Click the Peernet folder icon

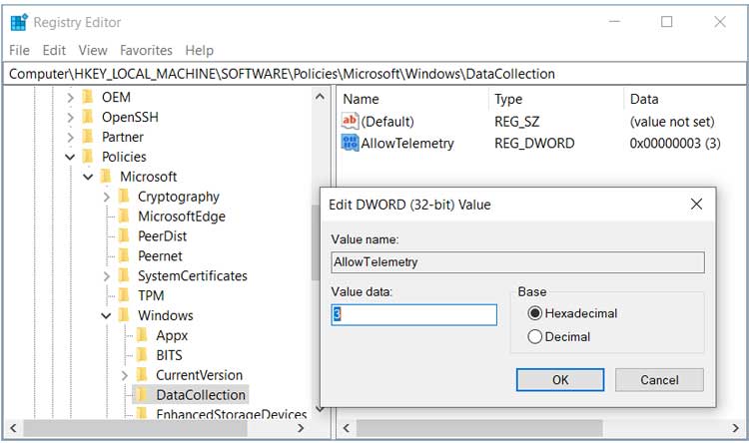click(x=124, y=255)
